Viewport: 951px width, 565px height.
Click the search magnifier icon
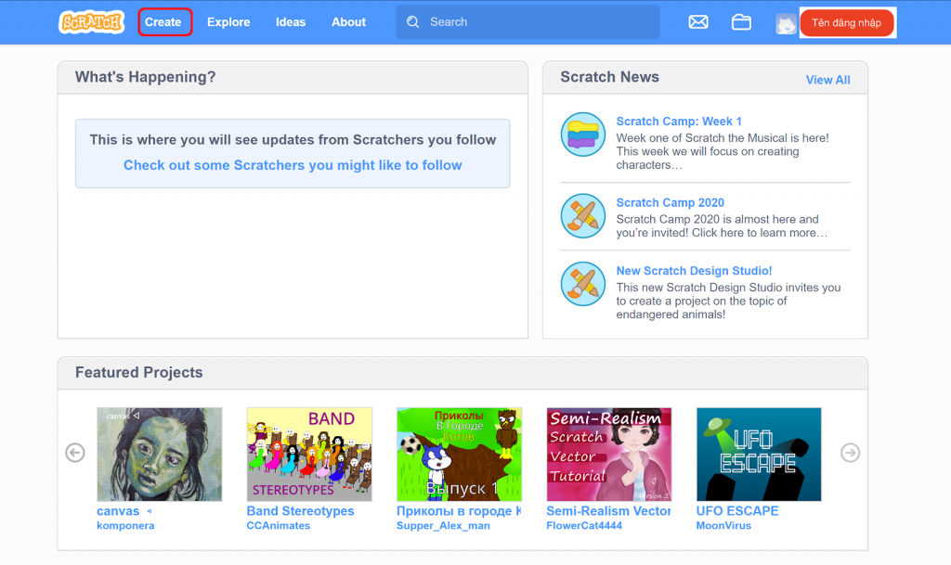click(413, 21)
